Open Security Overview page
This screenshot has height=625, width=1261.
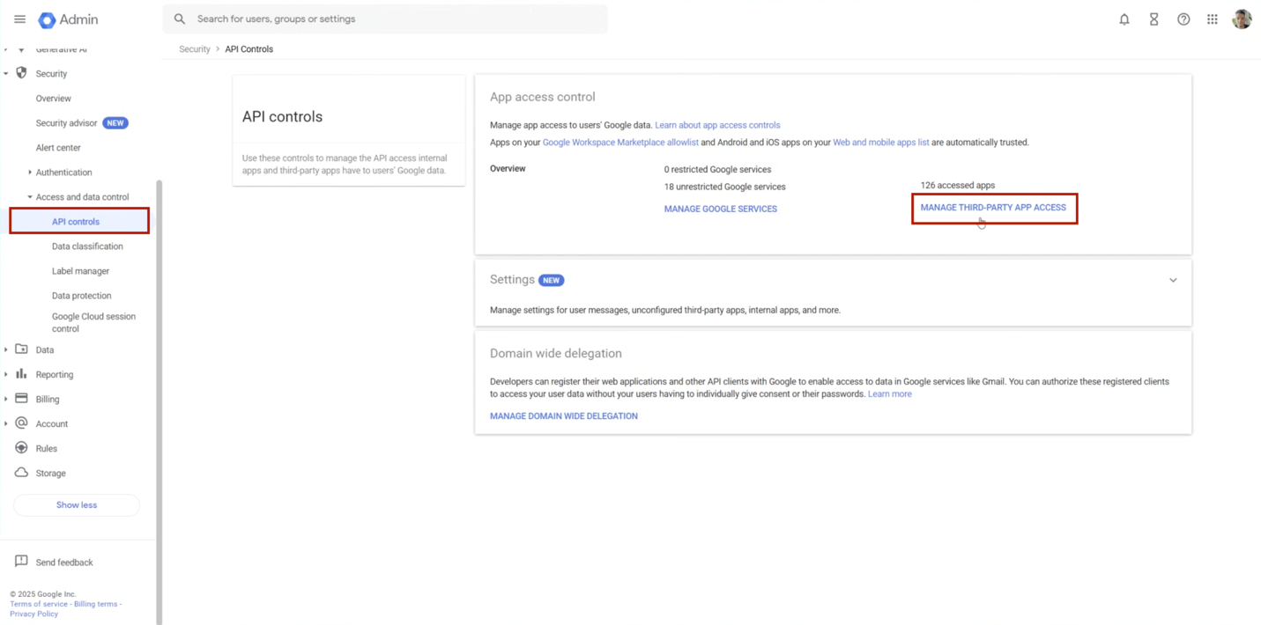(54, 99)
